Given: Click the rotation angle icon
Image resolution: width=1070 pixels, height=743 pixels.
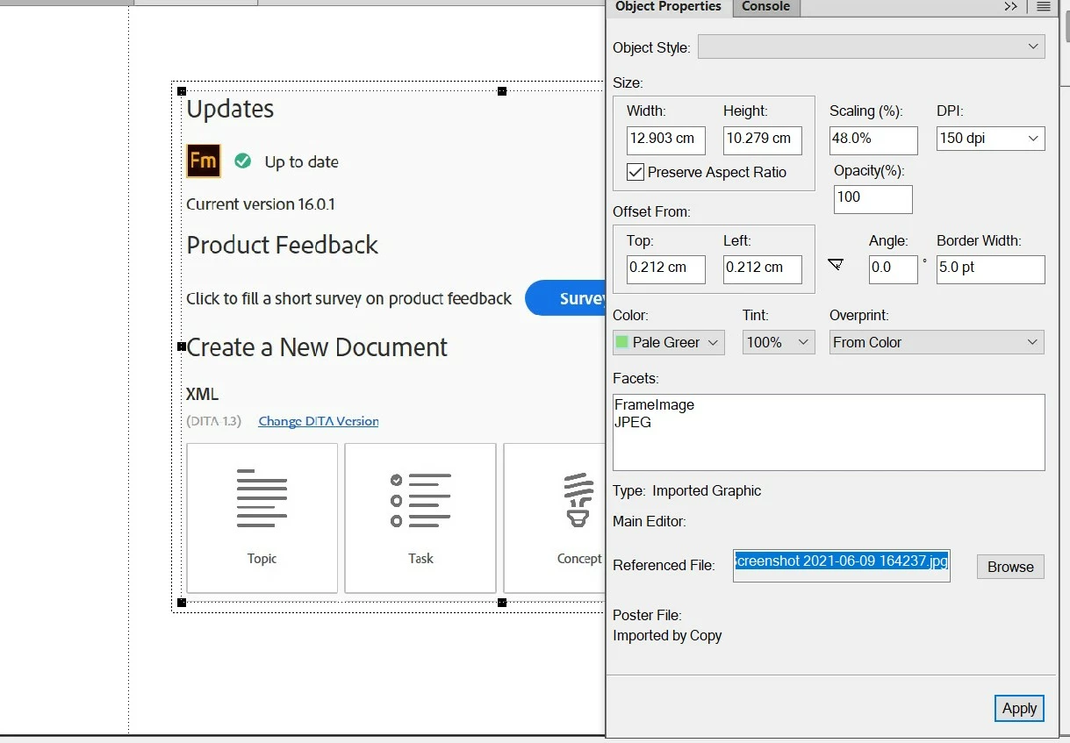Looking at the screenshot, I should click(x=836, y=264).
